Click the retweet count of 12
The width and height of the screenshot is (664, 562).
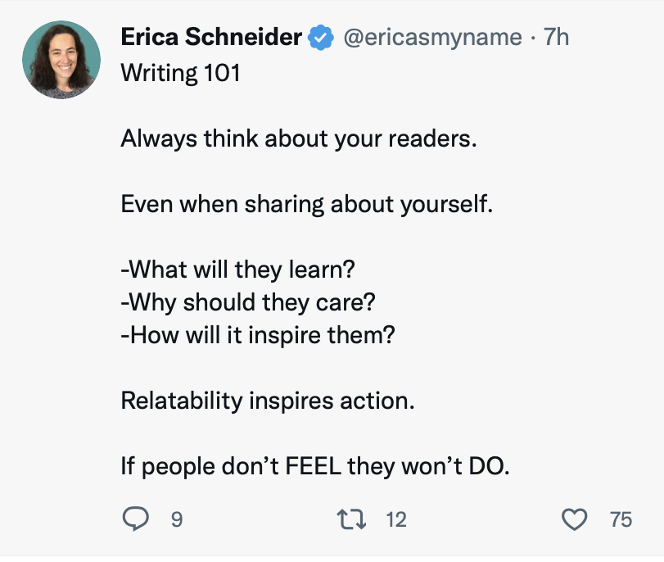pos(395,519)
